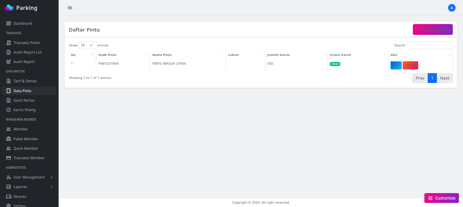The width and height of the screenshot is (463, 207).
Task: Click the Quick Member people icon
Action: click(9, 148)
